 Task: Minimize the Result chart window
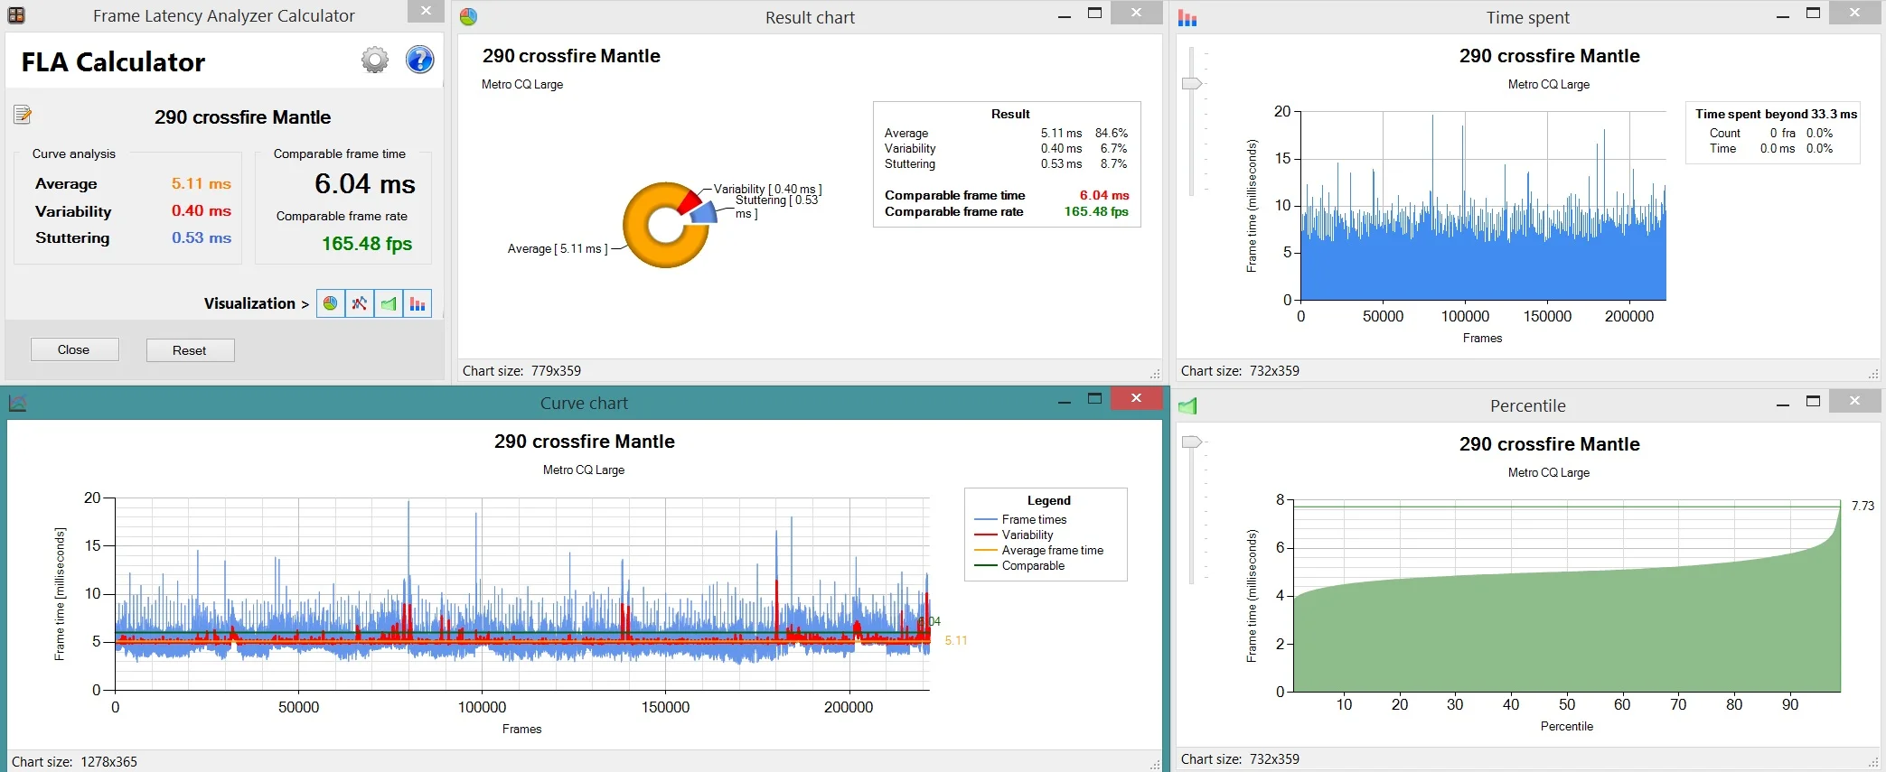pos(1065,16)
